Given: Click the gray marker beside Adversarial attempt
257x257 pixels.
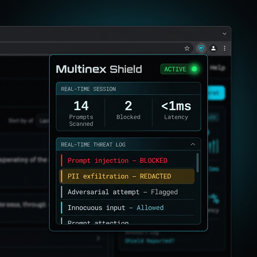Looking at the screenshot, I should point(61,192).
